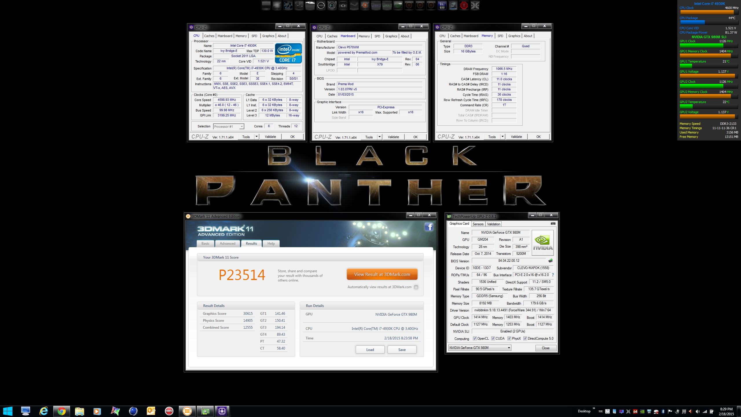Expand Tools dropdown arrow in Memory tab window
The width and height of the screenshot is (741, 417).
pyautogui.click(x=502, y=137)
